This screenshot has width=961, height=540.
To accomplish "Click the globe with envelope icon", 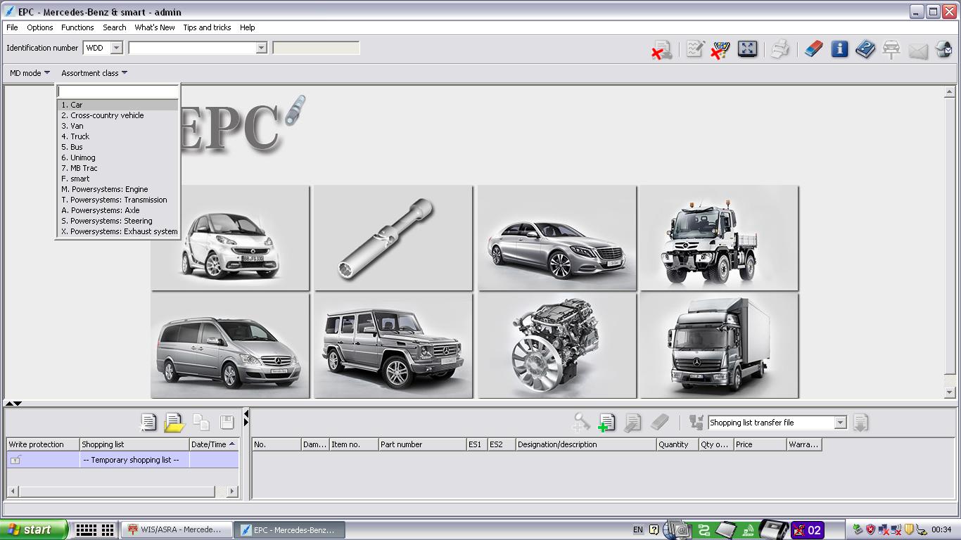I will click(x=944, y=49).
